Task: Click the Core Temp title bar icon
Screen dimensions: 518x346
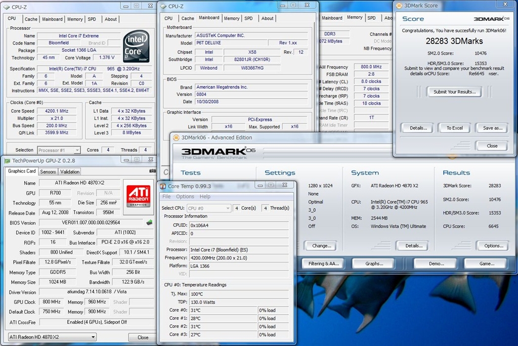Action: (163, 186)
